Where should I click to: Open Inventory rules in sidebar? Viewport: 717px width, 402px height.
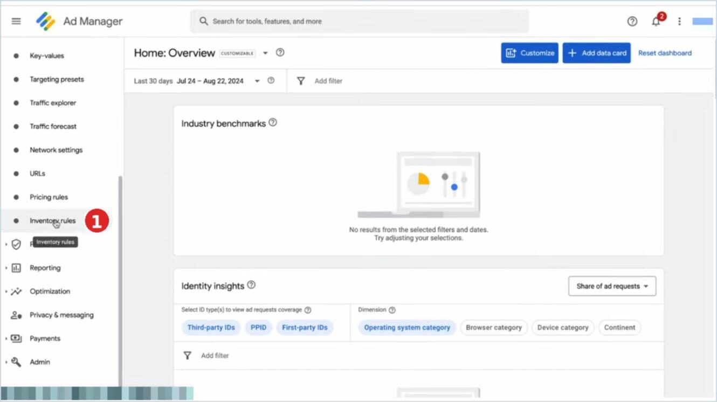click(x=52, y=221)
